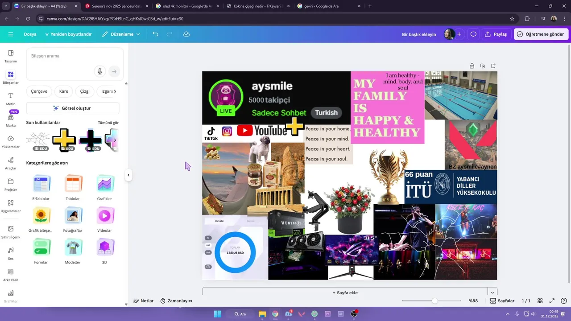
Task: Click the Bir başlık ekleyin title field
Action: pos(419,34)
